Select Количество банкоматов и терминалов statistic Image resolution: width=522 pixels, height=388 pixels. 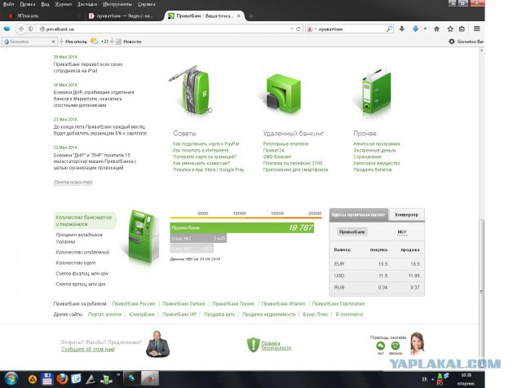coord(84,221)
